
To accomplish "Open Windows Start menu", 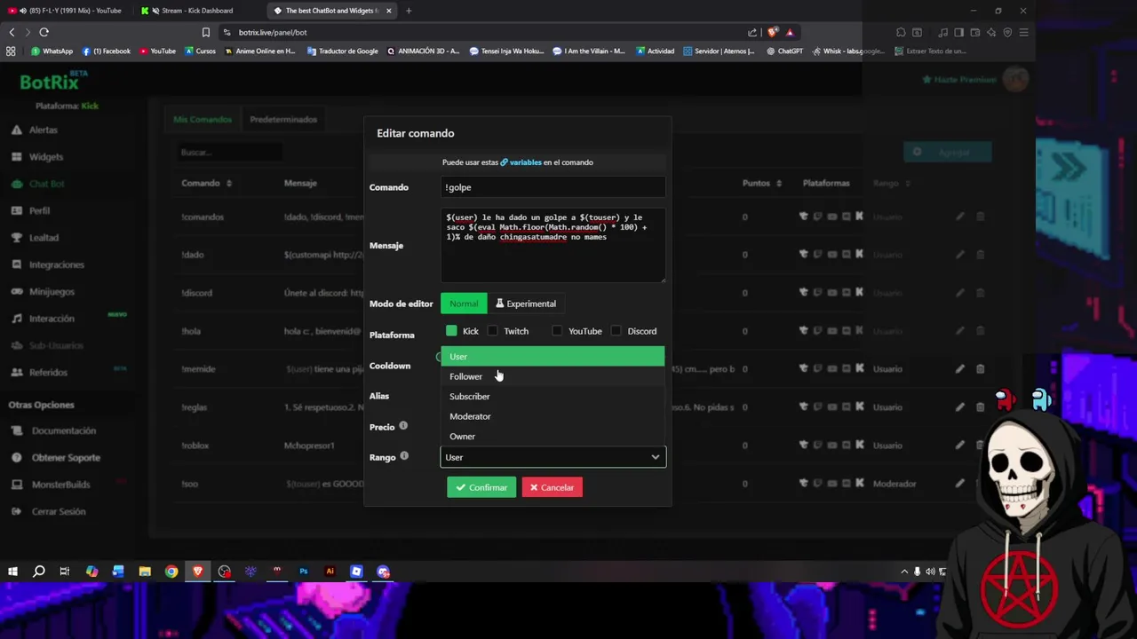I will pos(12,572).
